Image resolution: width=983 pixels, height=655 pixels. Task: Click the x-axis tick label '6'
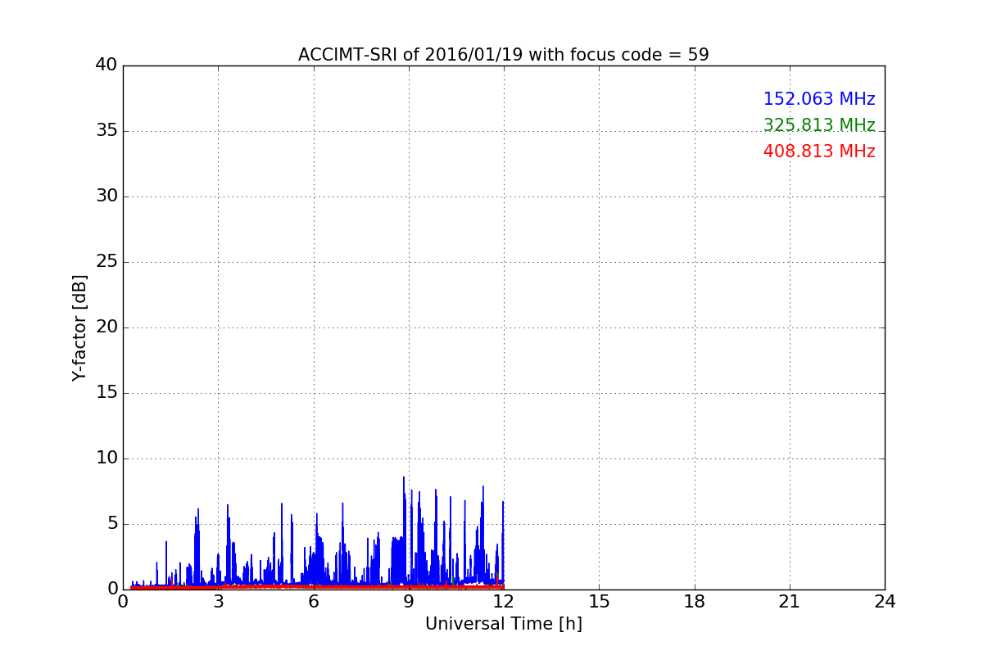coord(314,602)
